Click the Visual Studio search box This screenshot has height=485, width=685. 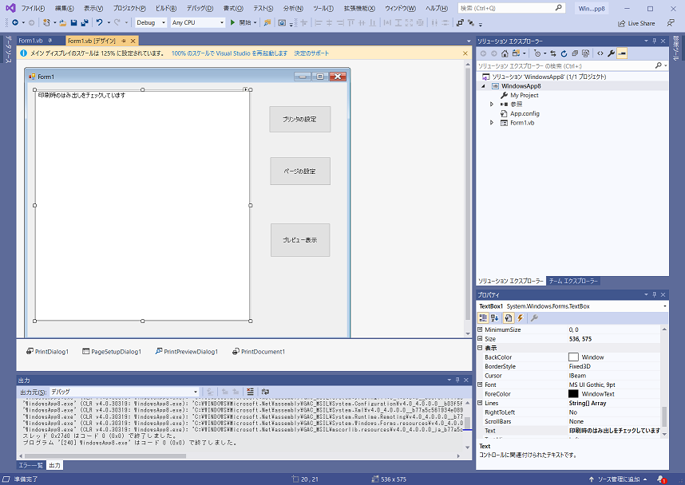[x=512, y=8]
